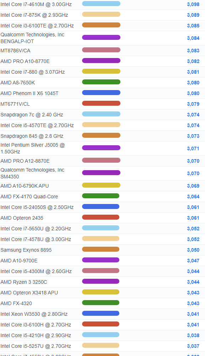Select the 3,073 score value
205x356 pixels.
pyautogui.click(x=193, y=136)
